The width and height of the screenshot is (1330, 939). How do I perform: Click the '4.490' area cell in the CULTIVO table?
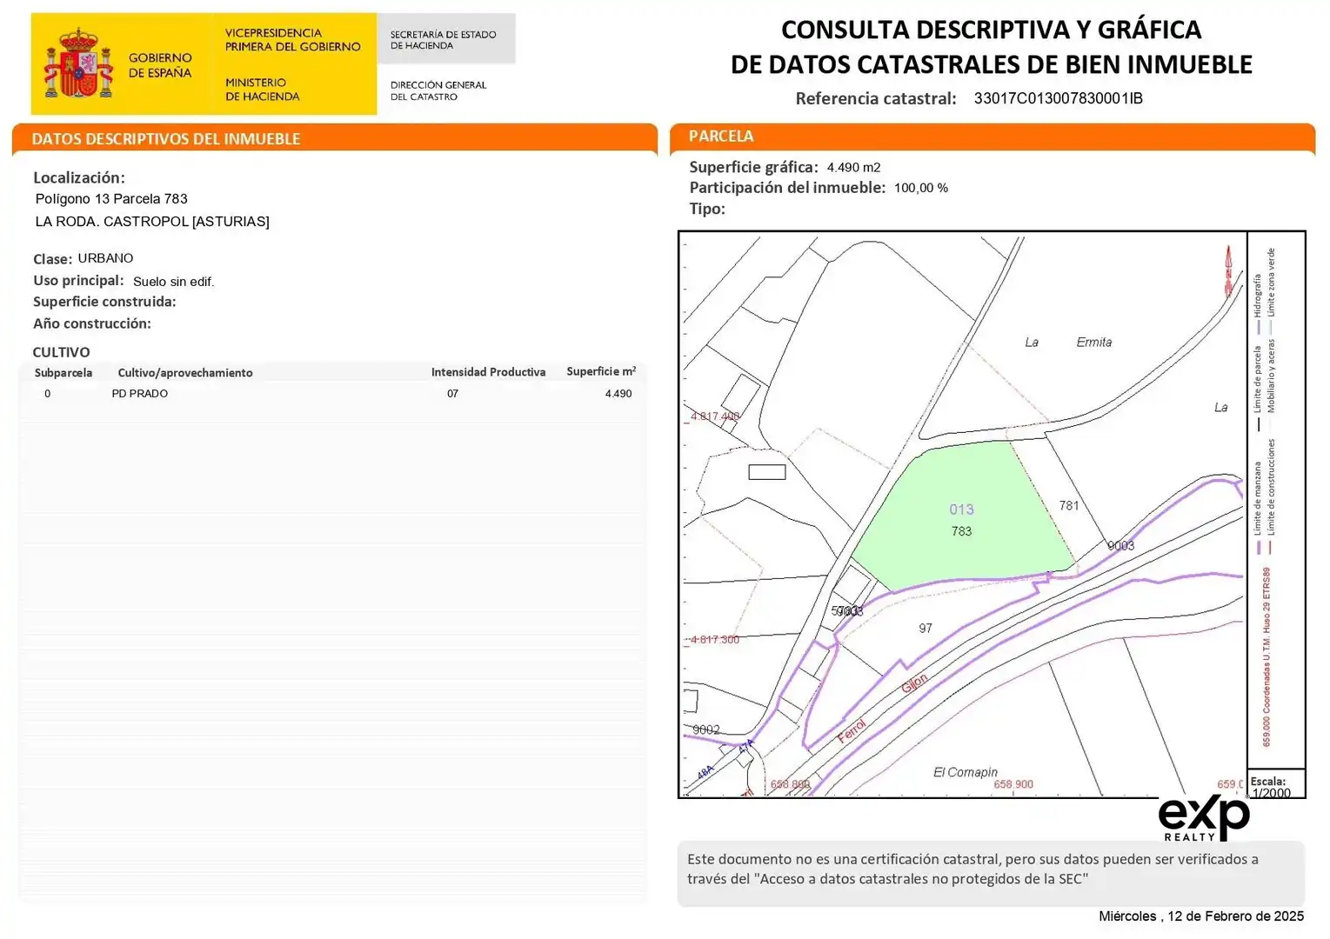(x=618, y=394)
